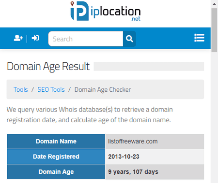Focus the Search input field

(86, 39)
